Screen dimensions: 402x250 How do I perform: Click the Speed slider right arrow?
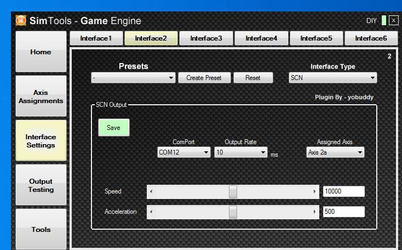pos(314,191)
